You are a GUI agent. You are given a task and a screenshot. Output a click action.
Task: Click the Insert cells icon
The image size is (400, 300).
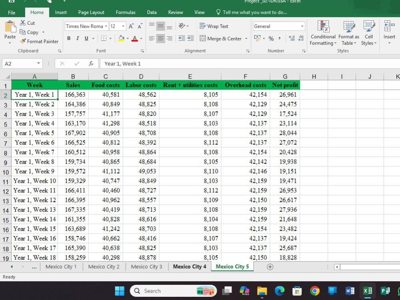click(x=389, y=26)
